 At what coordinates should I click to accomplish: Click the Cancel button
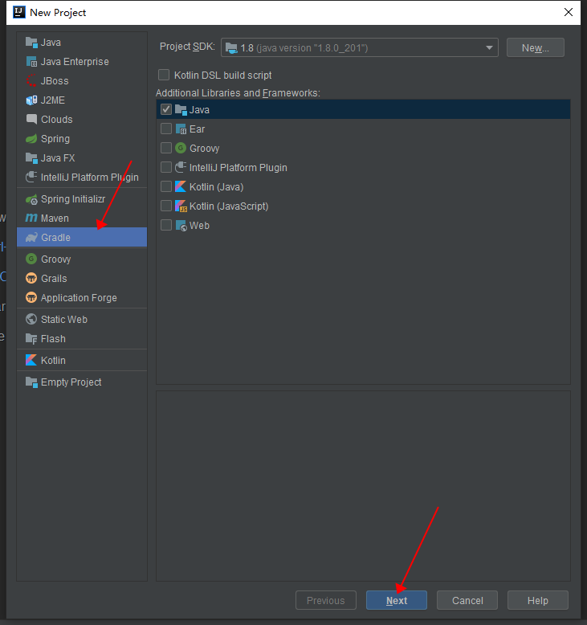467,600
